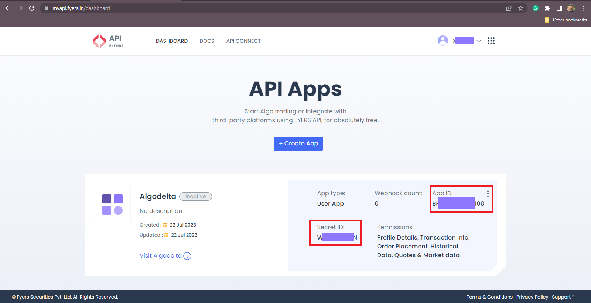The height and width of the screenshot is (303, 591).
Task: Open the three-dot menu beside App ID
Action: (488, 194)
